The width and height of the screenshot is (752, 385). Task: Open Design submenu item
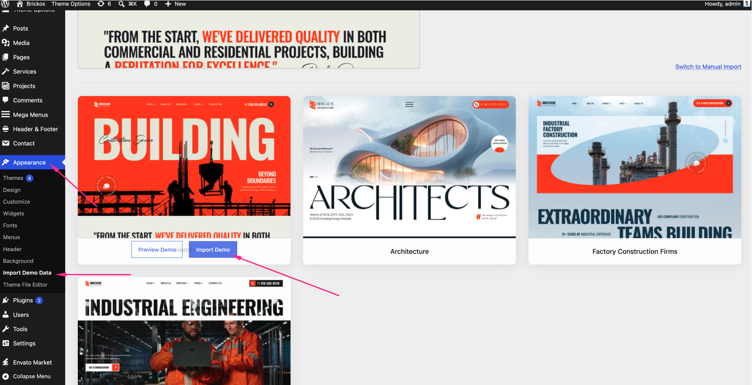12,190
